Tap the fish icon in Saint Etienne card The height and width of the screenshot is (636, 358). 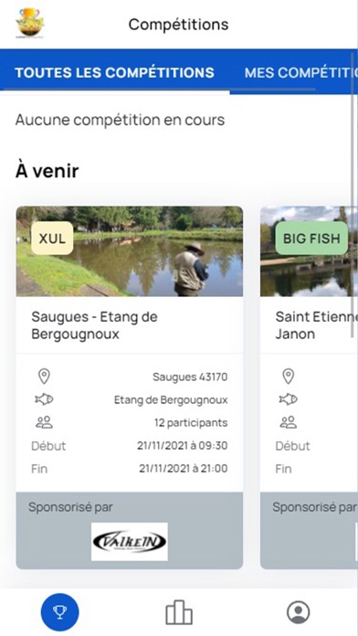point(288,400)
